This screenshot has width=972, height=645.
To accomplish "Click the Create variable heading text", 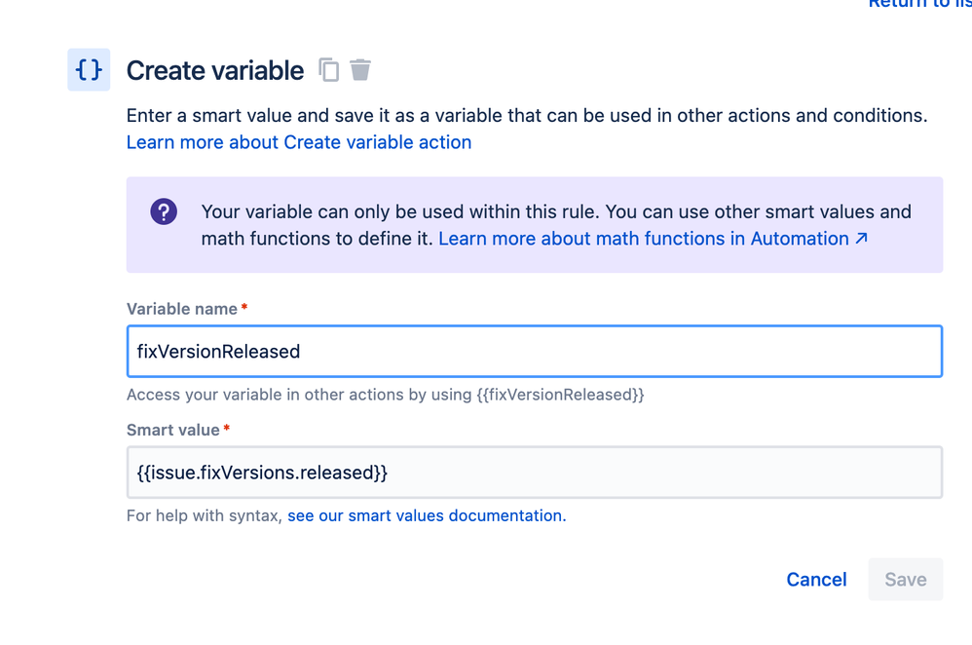I will pos(215,71).
